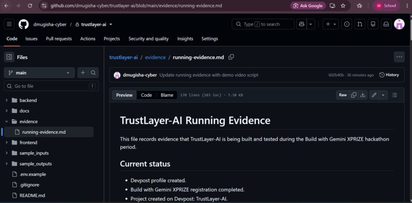Expand the Copilot dropdown arrow

[310, 24]
